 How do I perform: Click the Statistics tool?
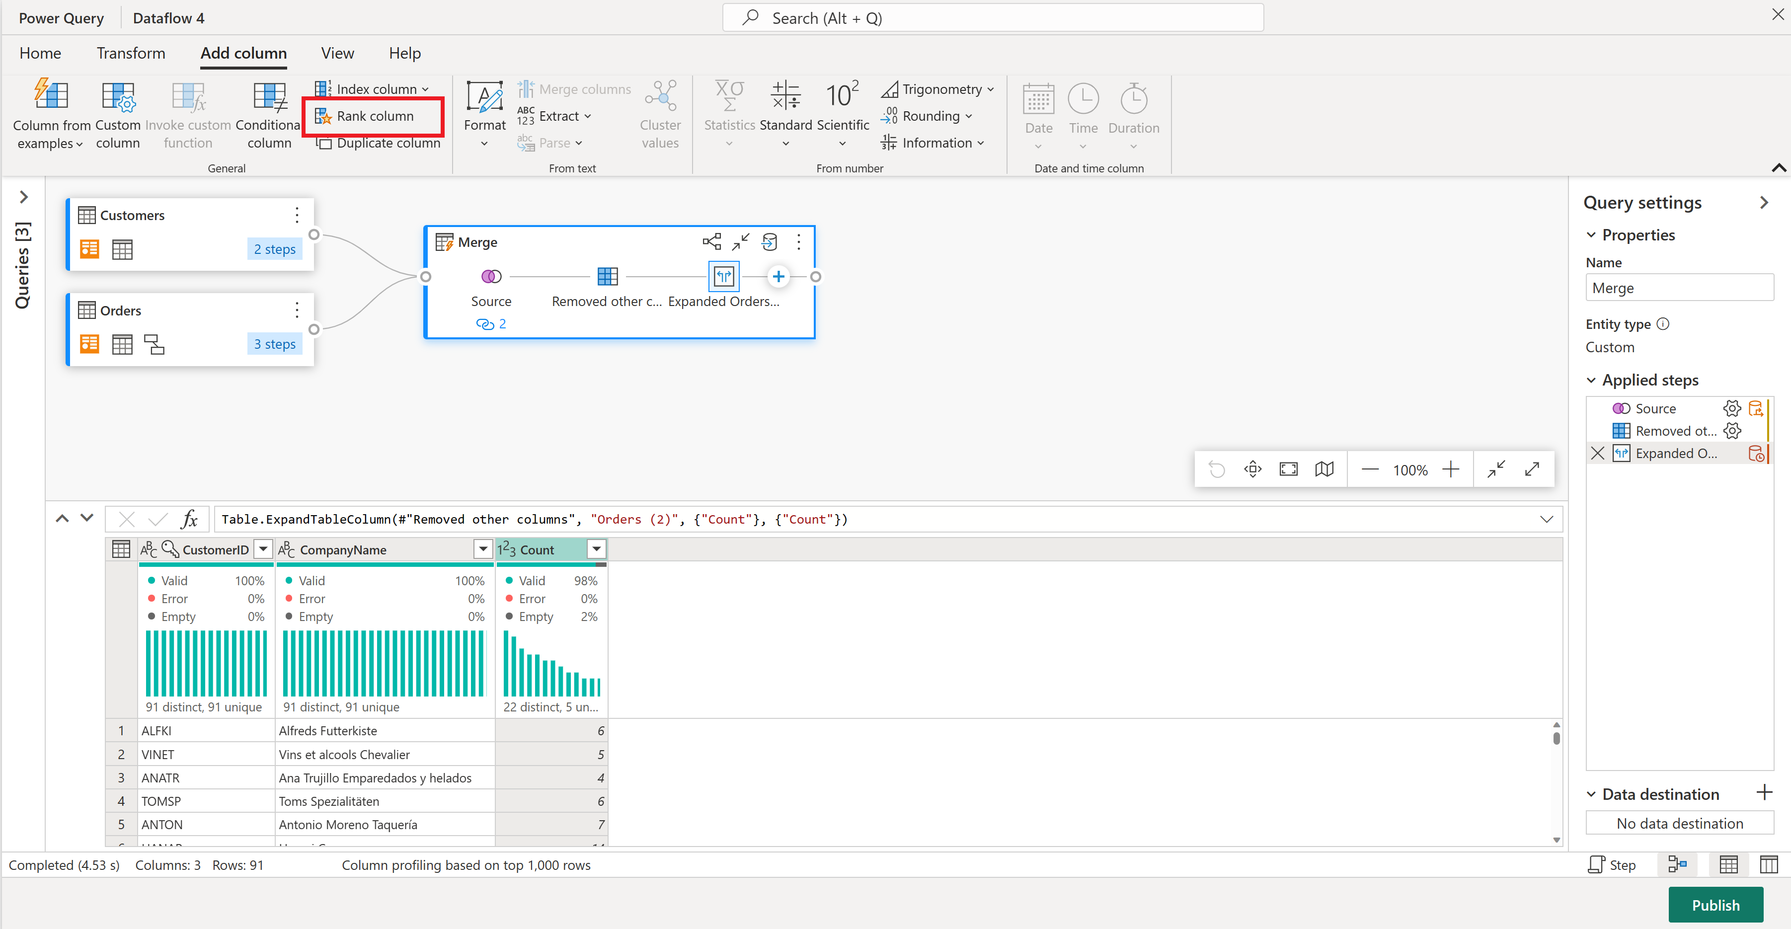click(728, 115)
